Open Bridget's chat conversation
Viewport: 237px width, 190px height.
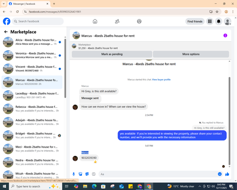click(32, 135)
